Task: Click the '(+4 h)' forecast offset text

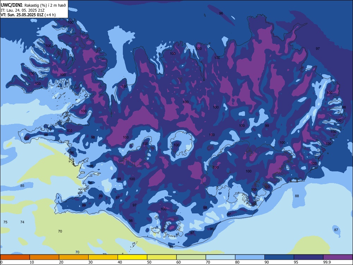Action: point(50,15)
